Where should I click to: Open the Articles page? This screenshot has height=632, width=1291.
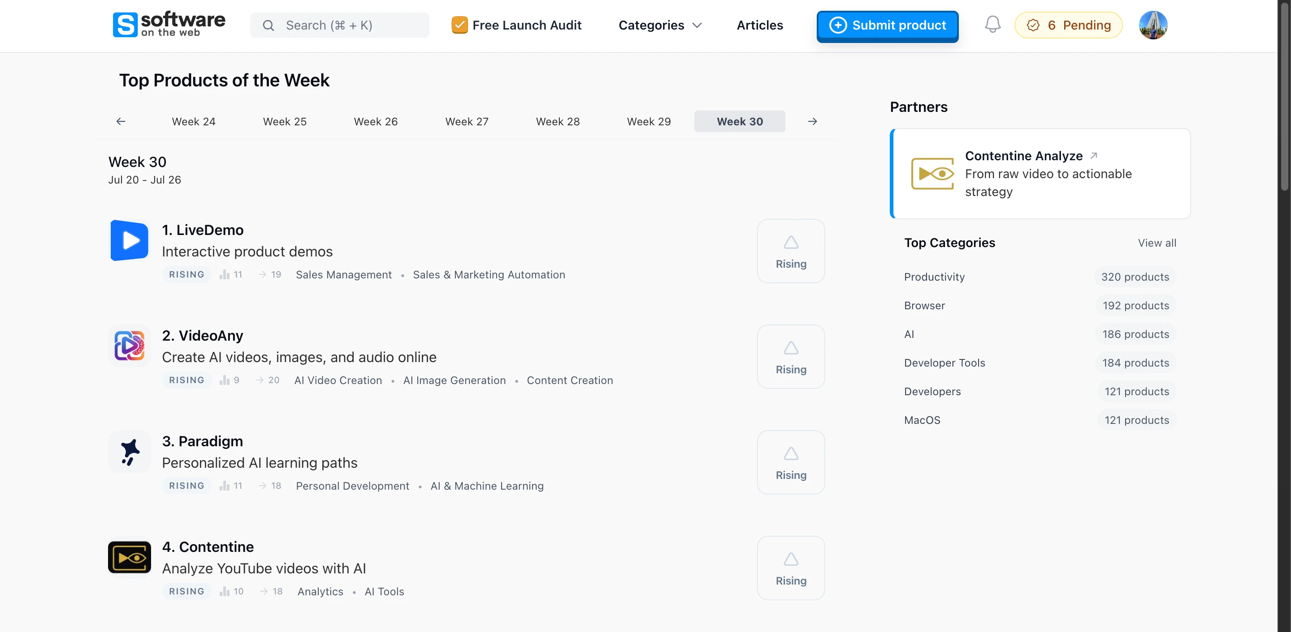point(759,25)
